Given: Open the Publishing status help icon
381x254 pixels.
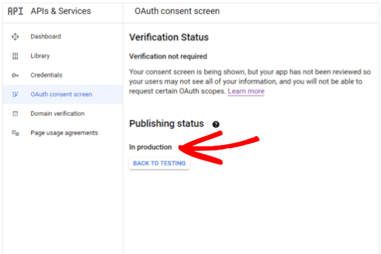Looking at the screenshot, I should tap(216, 125).
